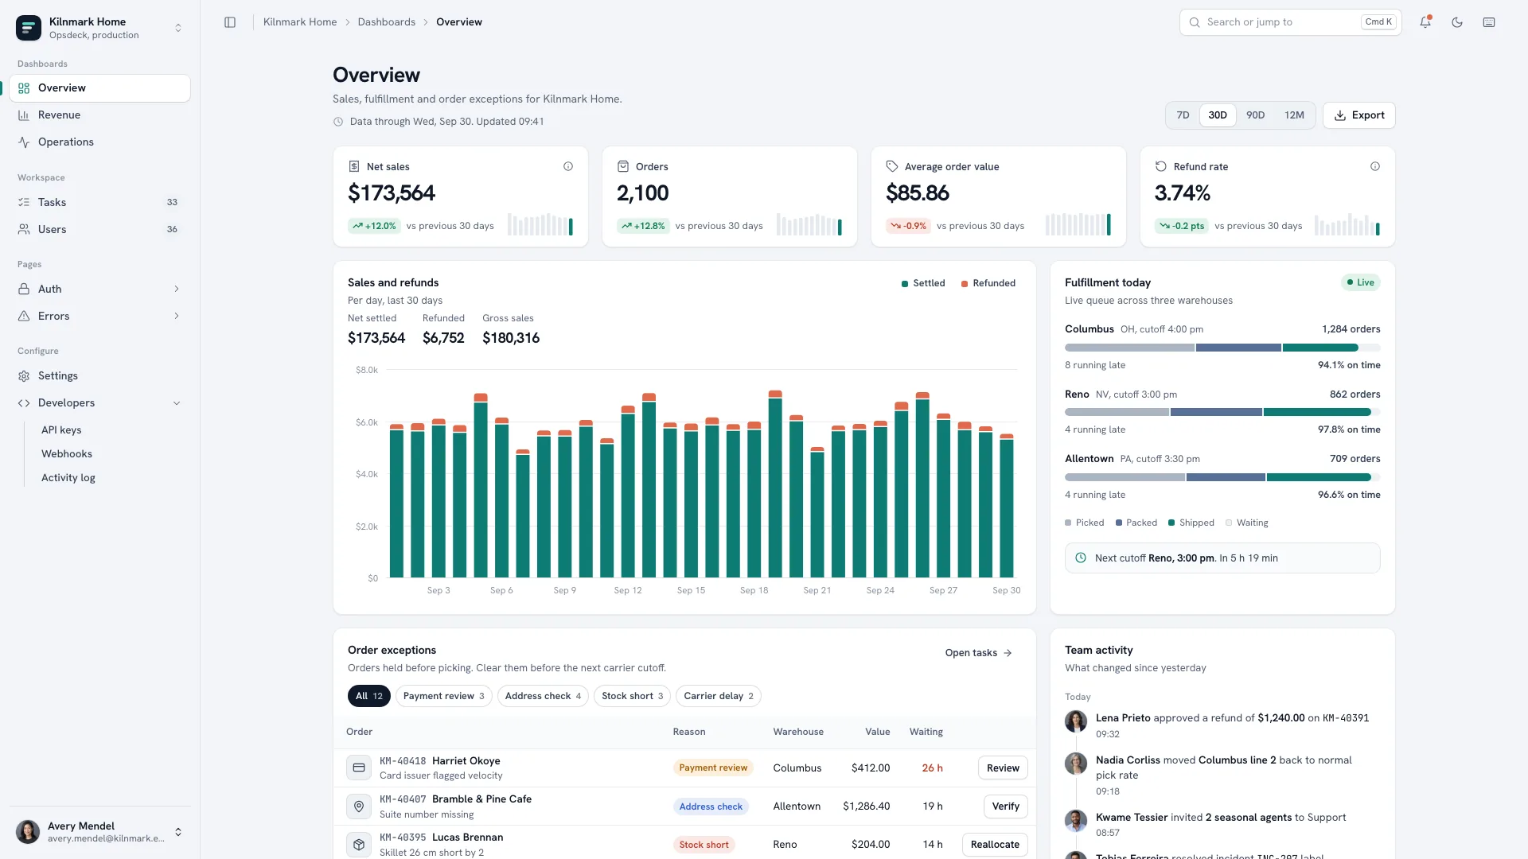Click the Net sales info icon
The width and height of the screenshot is (1528, 859).
pyautogui.click(x=568, y=166)
